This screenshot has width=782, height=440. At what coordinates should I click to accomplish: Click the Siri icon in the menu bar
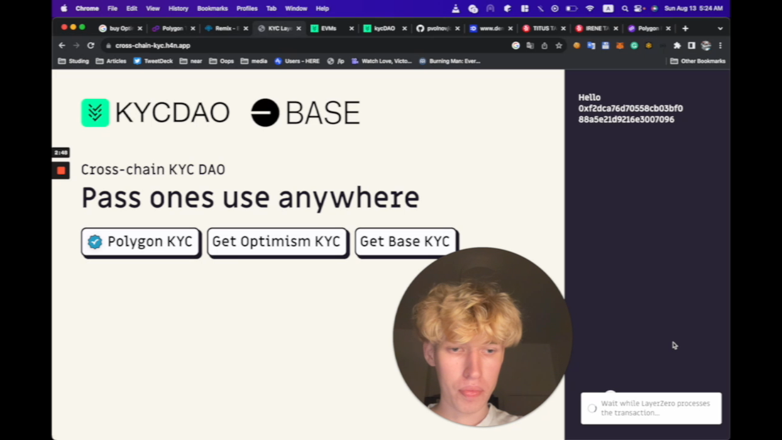pos(654,9)
